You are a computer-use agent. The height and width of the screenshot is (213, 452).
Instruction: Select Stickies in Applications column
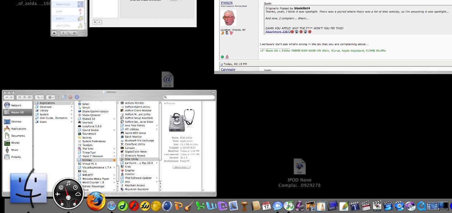click(x=97, y=137)
